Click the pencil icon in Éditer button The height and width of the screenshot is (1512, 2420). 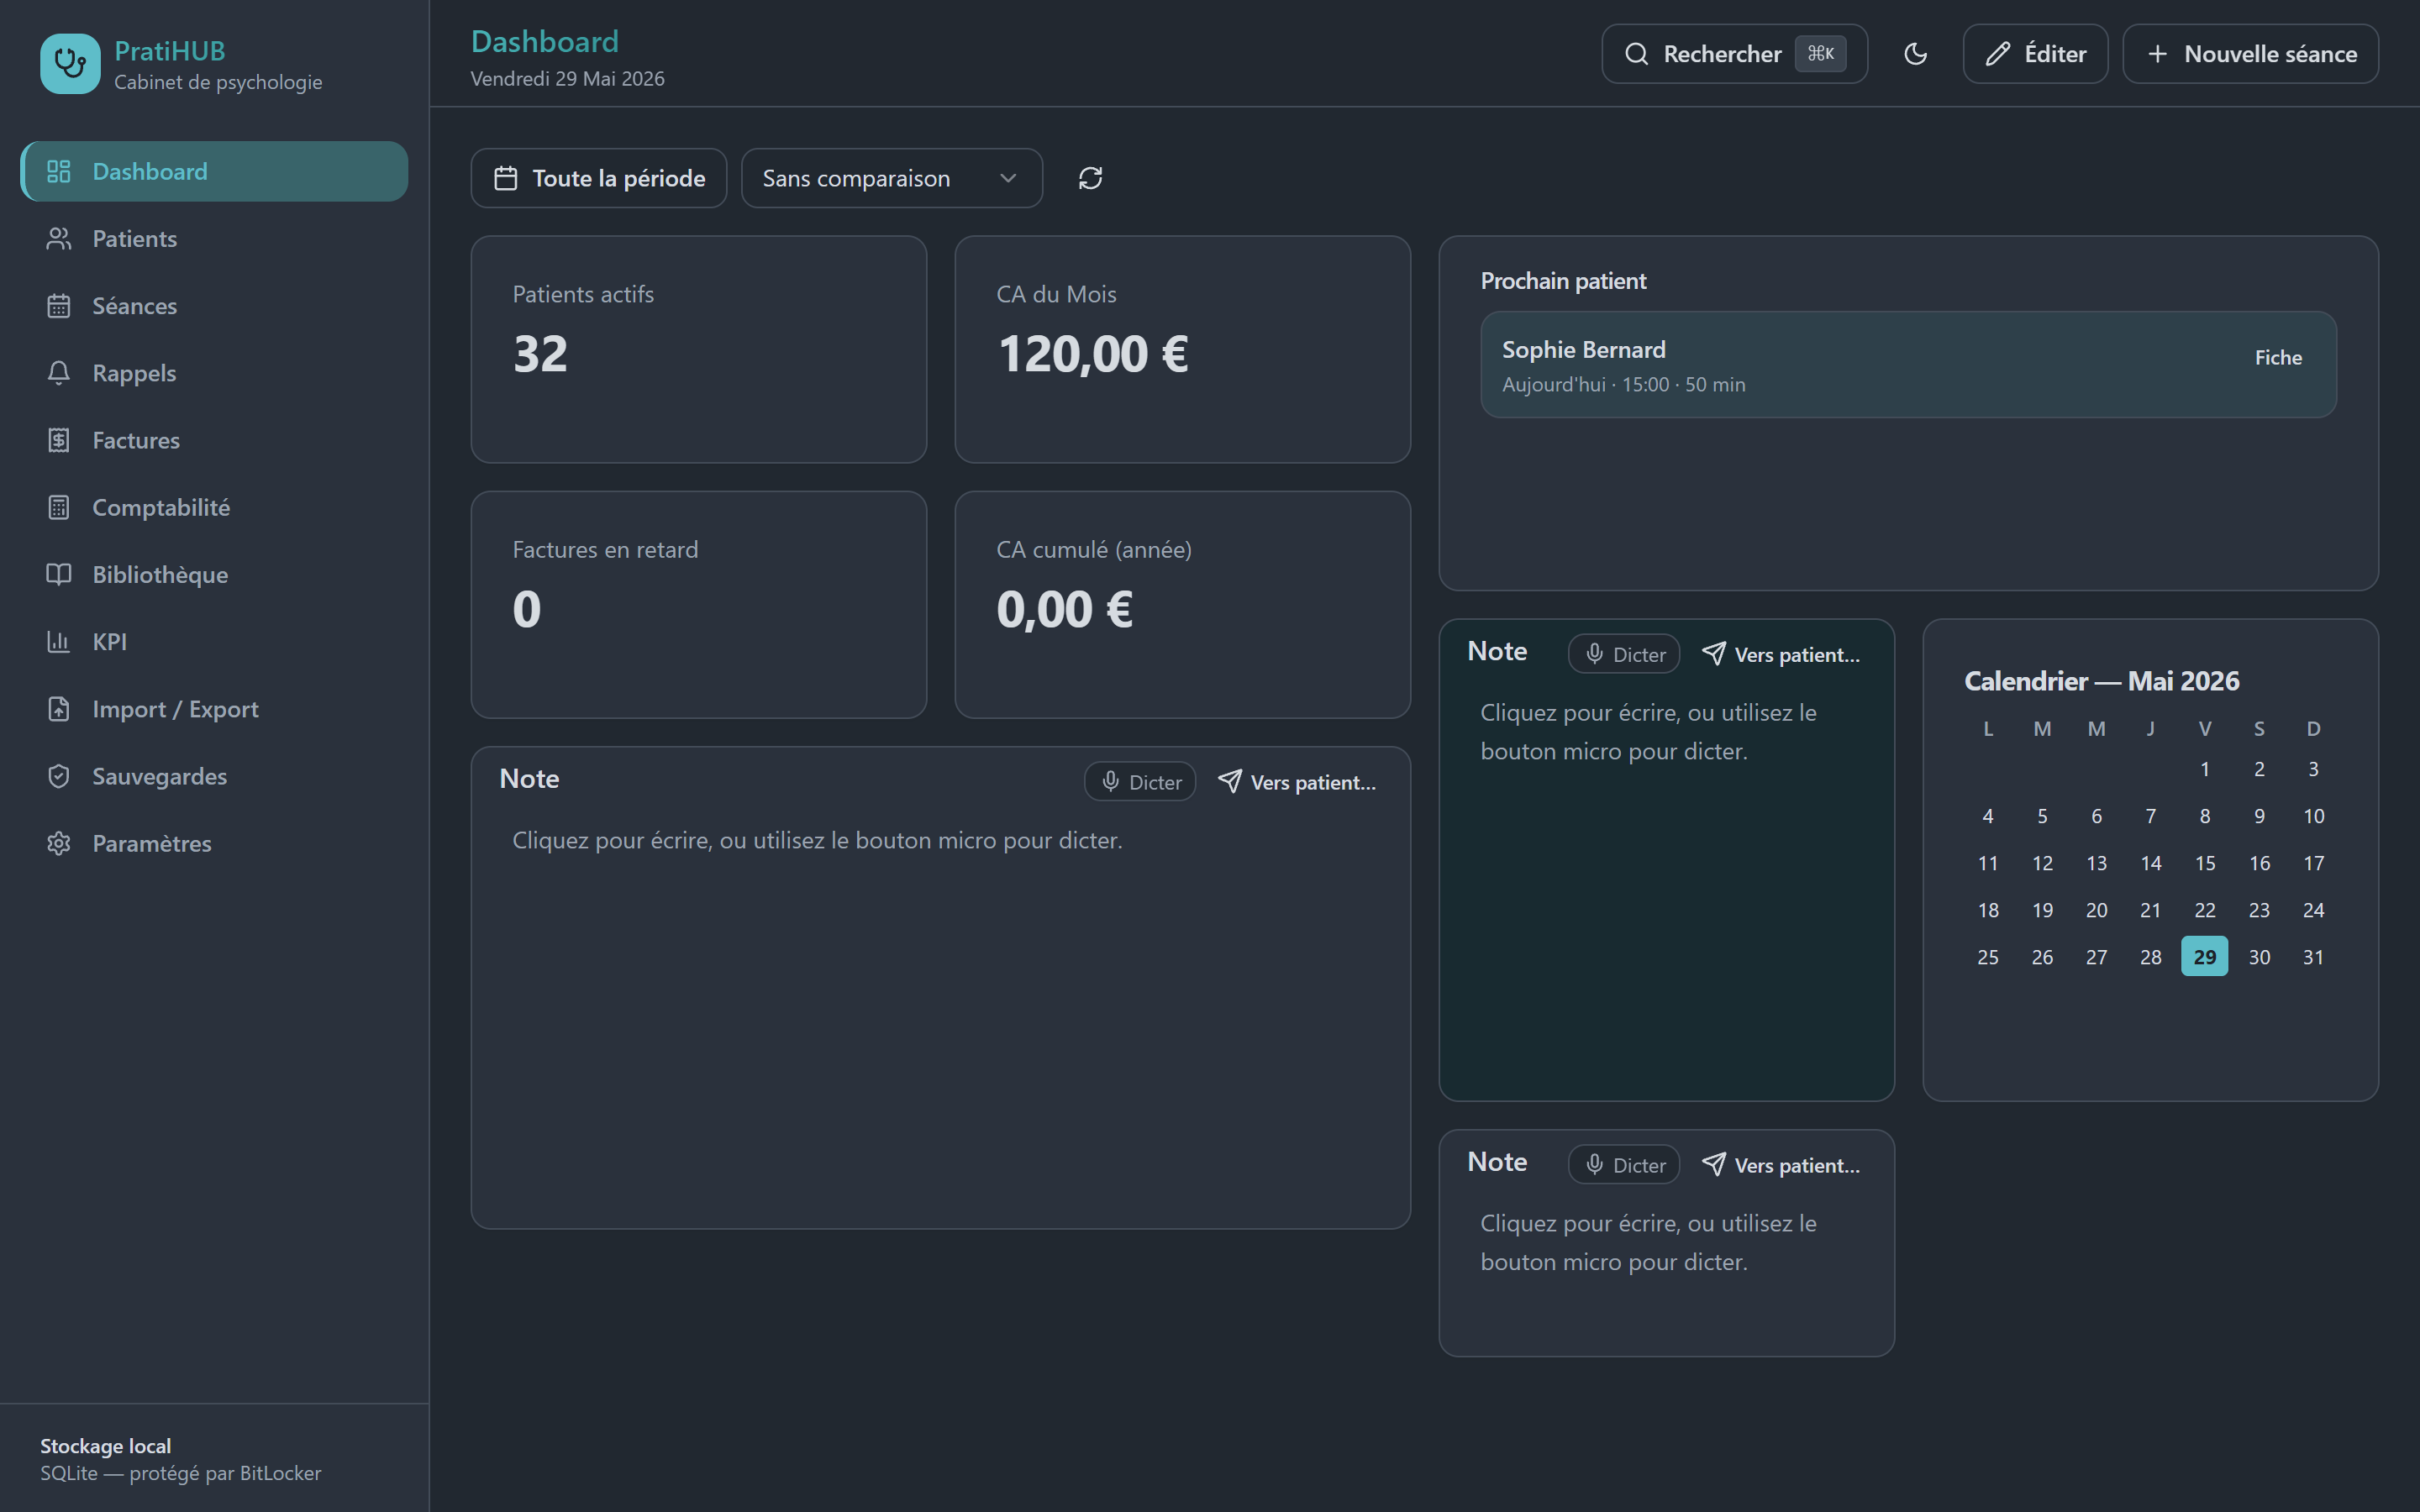tap(1998, 54)
